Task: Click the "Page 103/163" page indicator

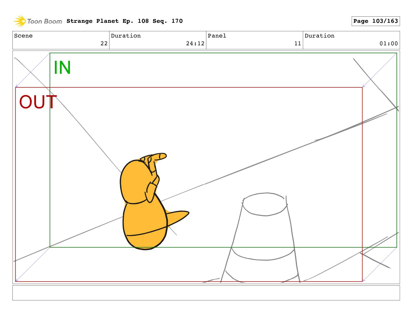Action: [375, 21]
